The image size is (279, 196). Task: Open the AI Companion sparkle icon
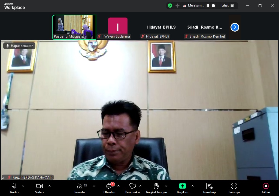[x=177, y=5]
